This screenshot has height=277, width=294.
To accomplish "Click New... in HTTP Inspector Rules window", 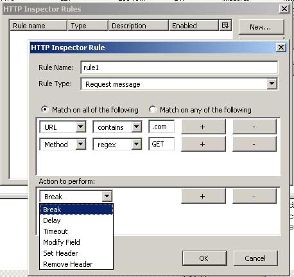I will 261,27.
